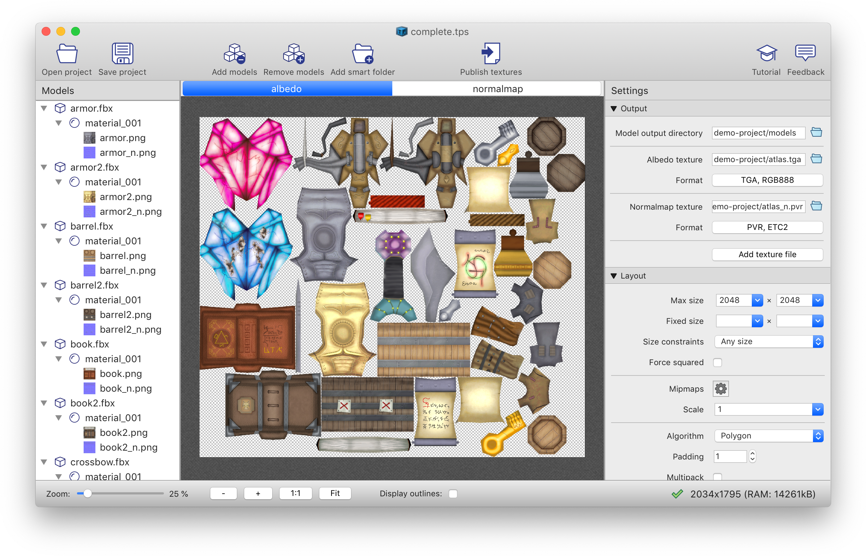Toggle the Display outlines checkbox
The height and width of the screenshot is (556, 866).
coord(453,494)
